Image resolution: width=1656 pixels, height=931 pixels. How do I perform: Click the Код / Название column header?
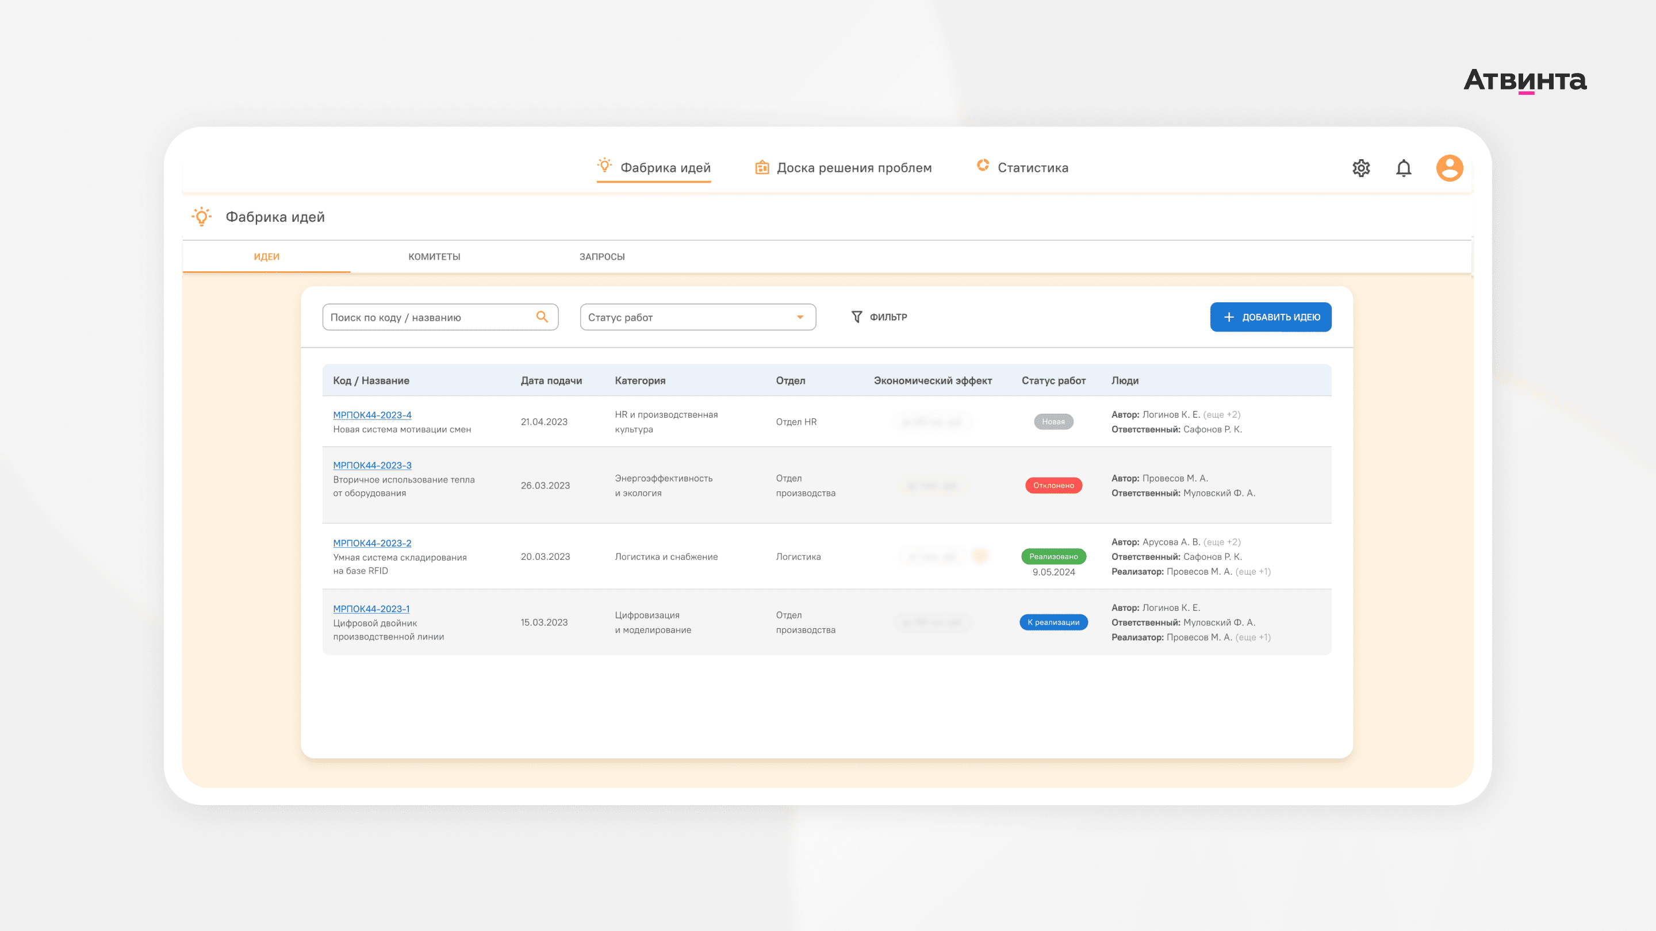[x=371, y=380]
